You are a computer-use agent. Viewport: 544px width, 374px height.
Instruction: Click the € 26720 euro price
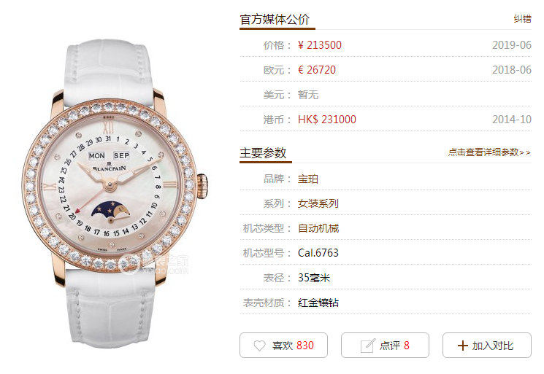tap(317, 70)
